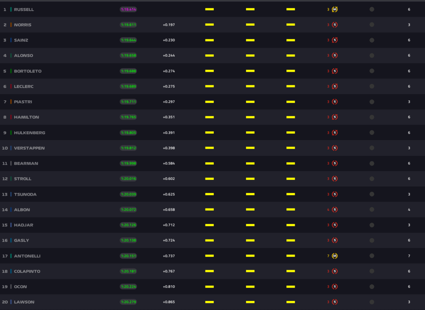Select Antonelli's yellow medium tyre icon
Screen dimensions: 425x310
335,256
